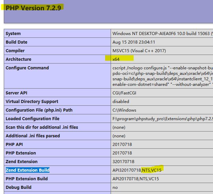This screenshot has width=213, height=194.
Task: Select 'API320170718,NTS,VC15' value
Action: pos(137,170)
